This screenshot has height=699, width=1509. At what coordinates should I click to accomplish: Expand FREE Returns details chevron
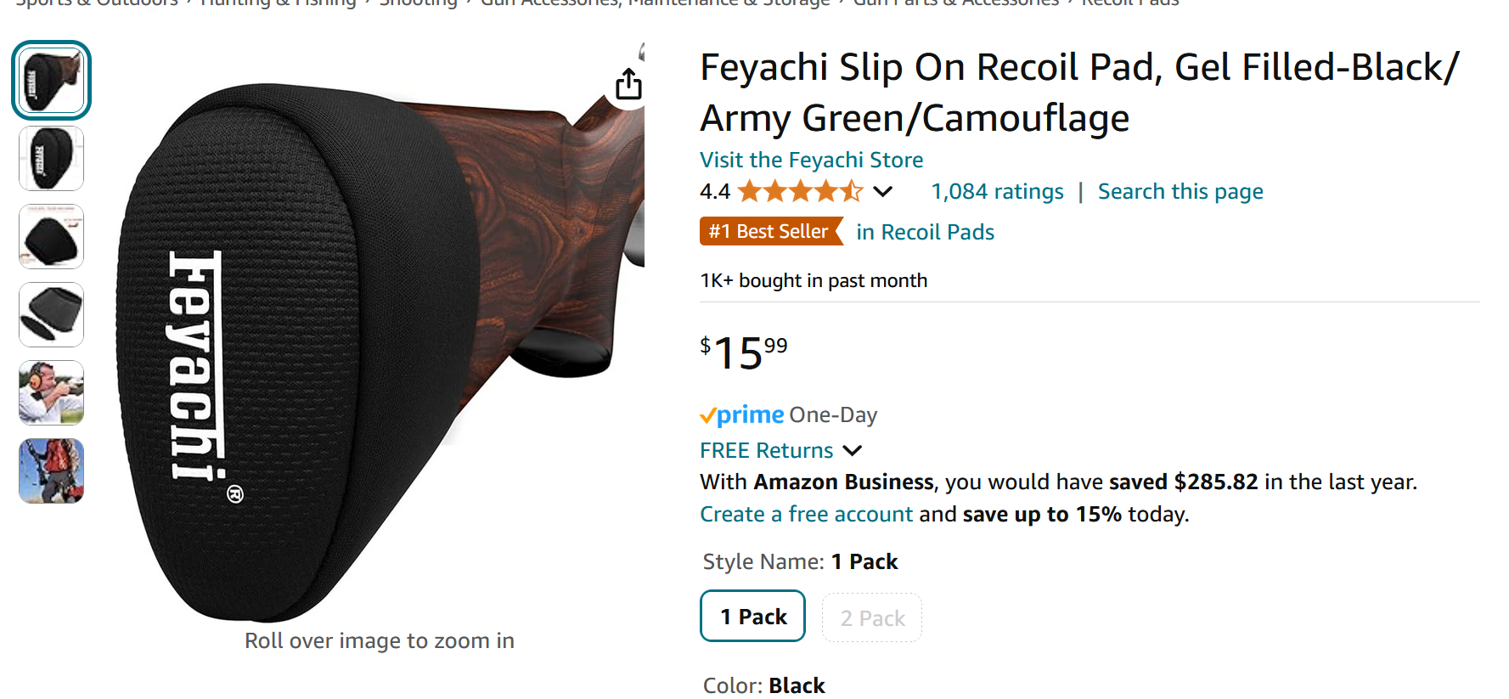click(x=853, y=451)
